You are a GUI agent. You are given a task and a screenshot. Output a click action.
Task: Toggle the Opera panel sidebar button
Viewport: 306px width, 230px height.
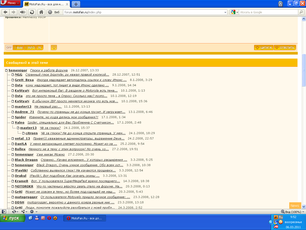(x=4, y=212)
